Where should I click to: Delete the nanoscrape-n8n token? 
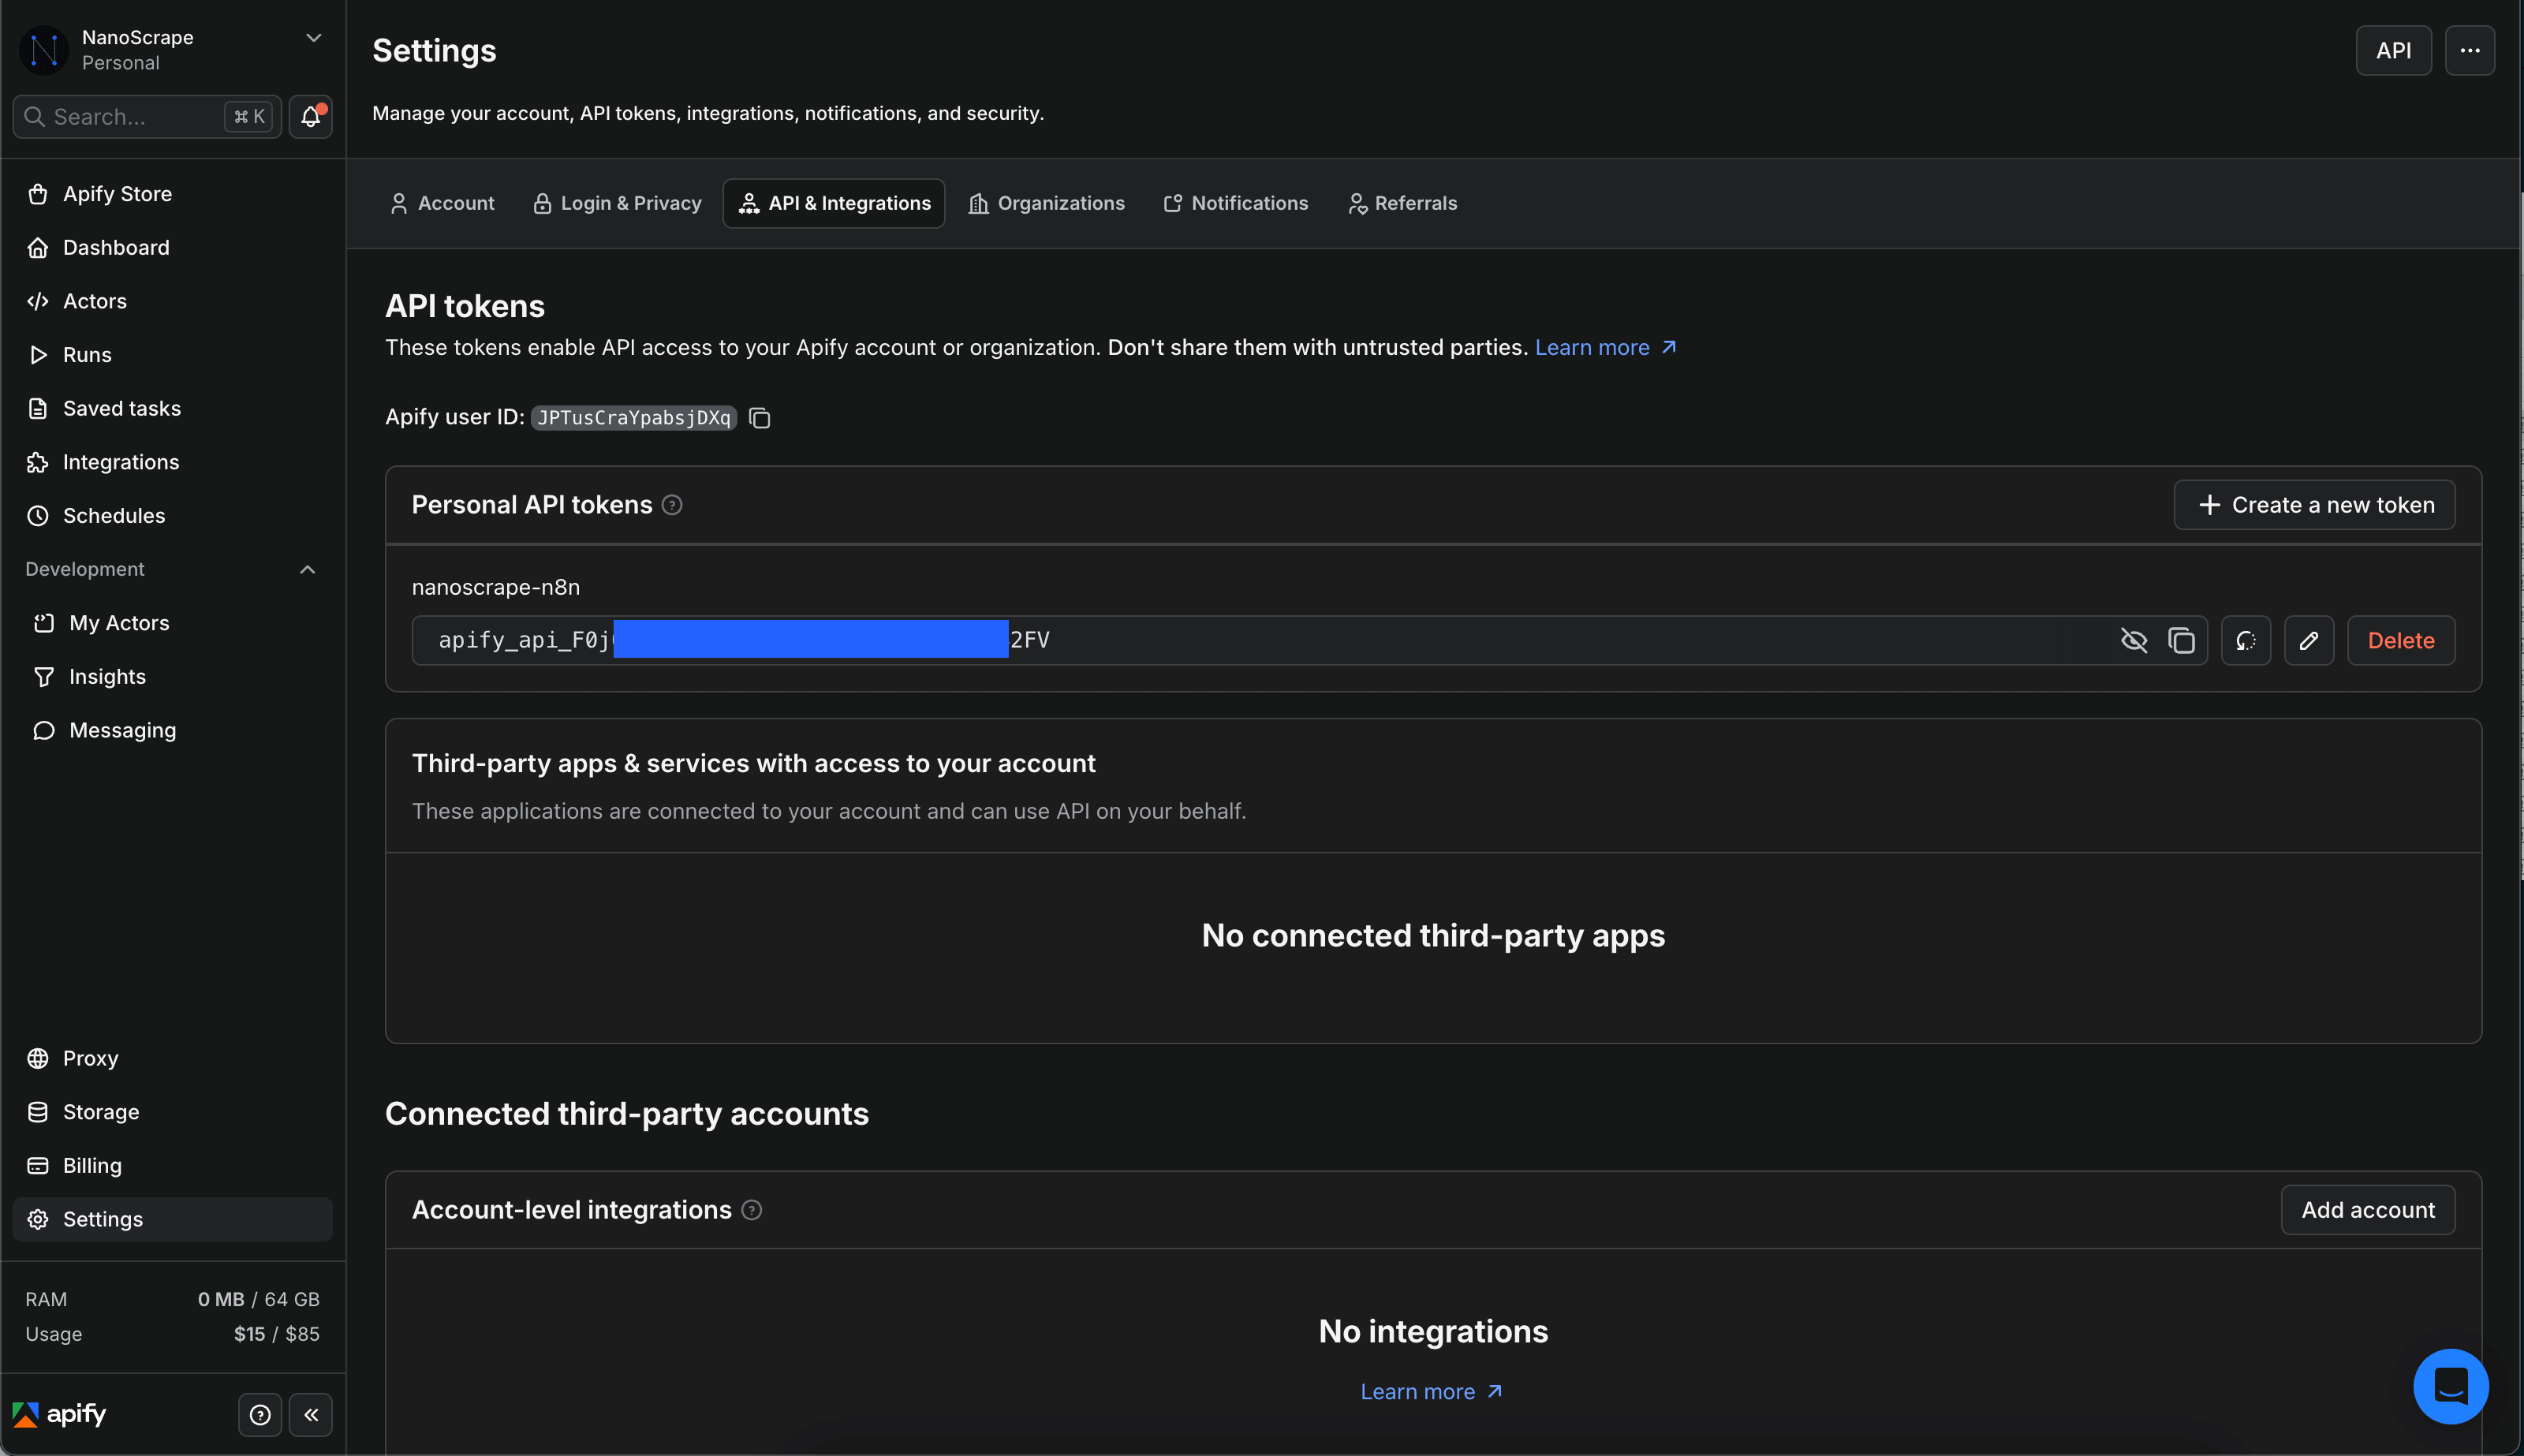[x=2401, y=640]
